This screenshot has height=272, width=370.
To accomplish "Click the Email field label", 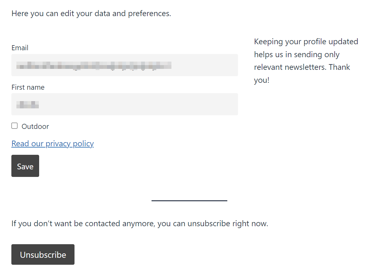I will click(20, 48).
